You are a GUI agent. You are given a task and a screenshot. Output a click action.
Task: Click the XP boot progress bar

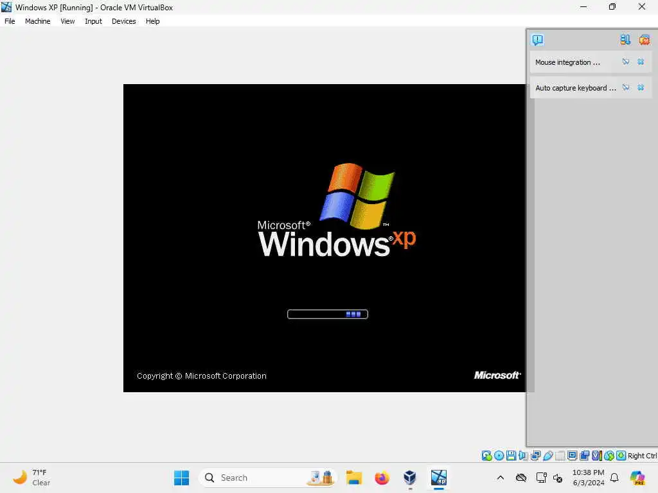(x=328, y=314)
